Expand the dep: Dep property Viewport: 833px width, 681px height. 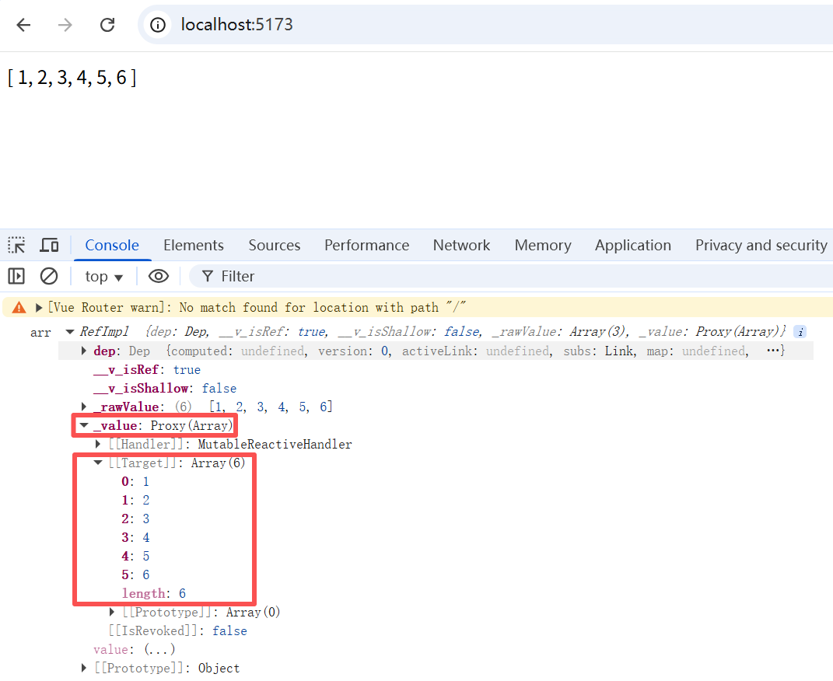pos(84,351)
